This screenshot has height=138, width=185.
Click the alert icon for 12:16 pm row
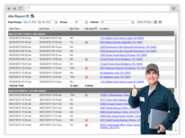pos(87,77)
